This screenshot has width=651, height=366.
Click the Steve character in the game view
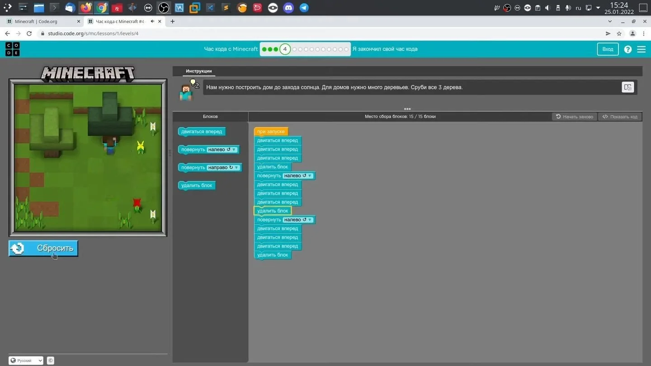pos(110,145)
